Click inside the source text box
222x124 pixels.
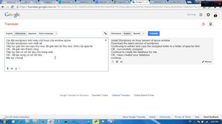click(56, 54)
